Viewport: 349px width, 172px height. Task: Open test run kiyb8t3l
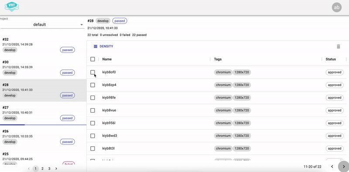point(108,148)
